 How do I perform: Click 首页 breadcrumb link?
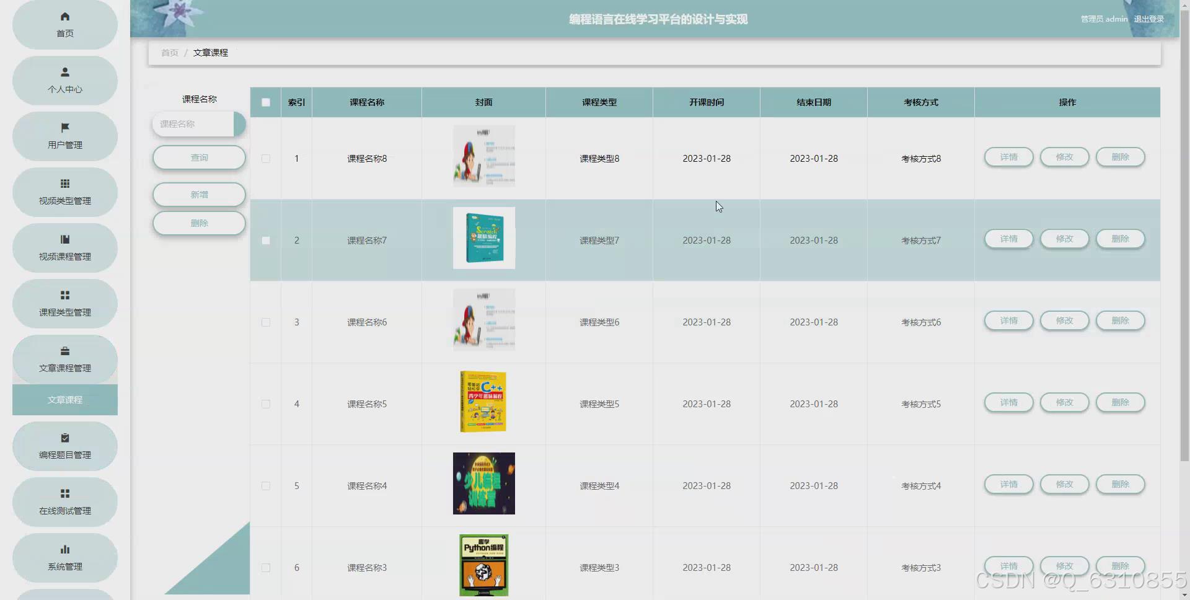170,53
